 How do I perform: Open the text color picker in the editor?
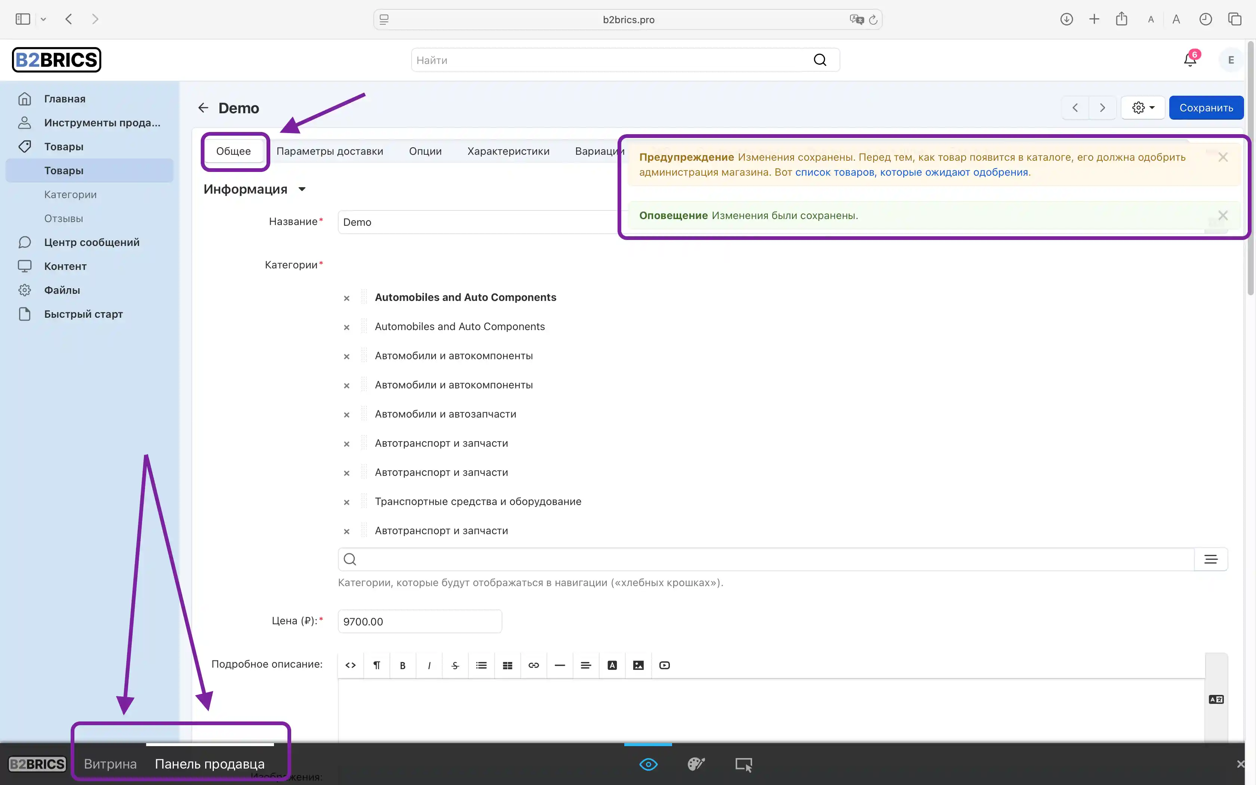click(612, 665)
